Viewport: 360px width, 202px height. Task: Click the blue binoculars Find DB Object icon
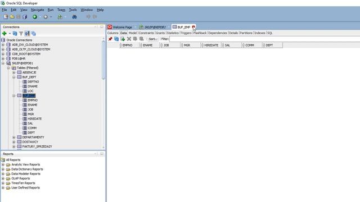(x=74, y=17)
